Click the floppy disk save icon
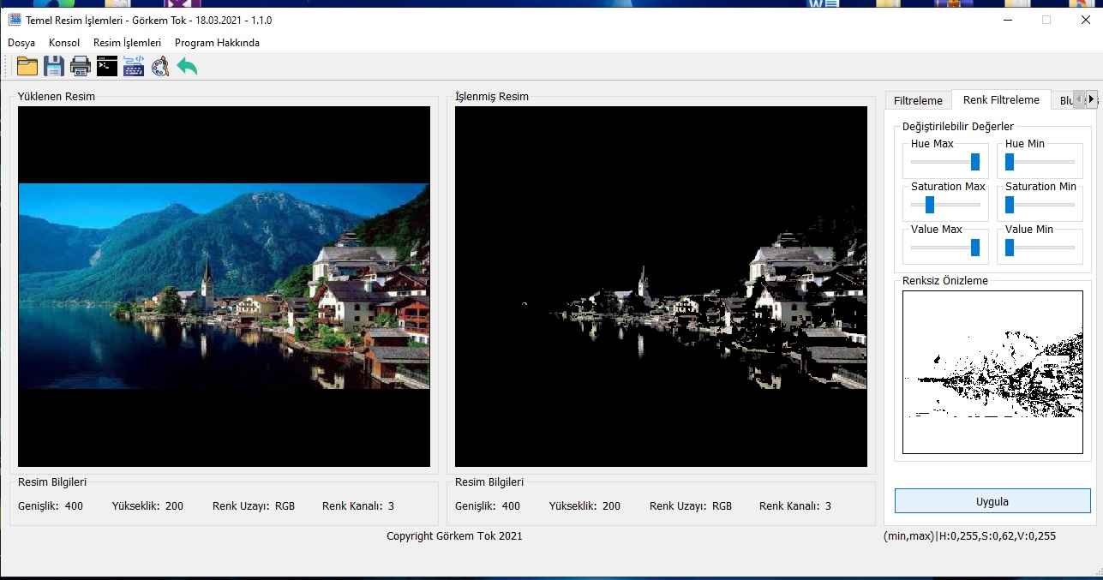The height and width of the screenshot is (580, 1103). coord(54,66)
